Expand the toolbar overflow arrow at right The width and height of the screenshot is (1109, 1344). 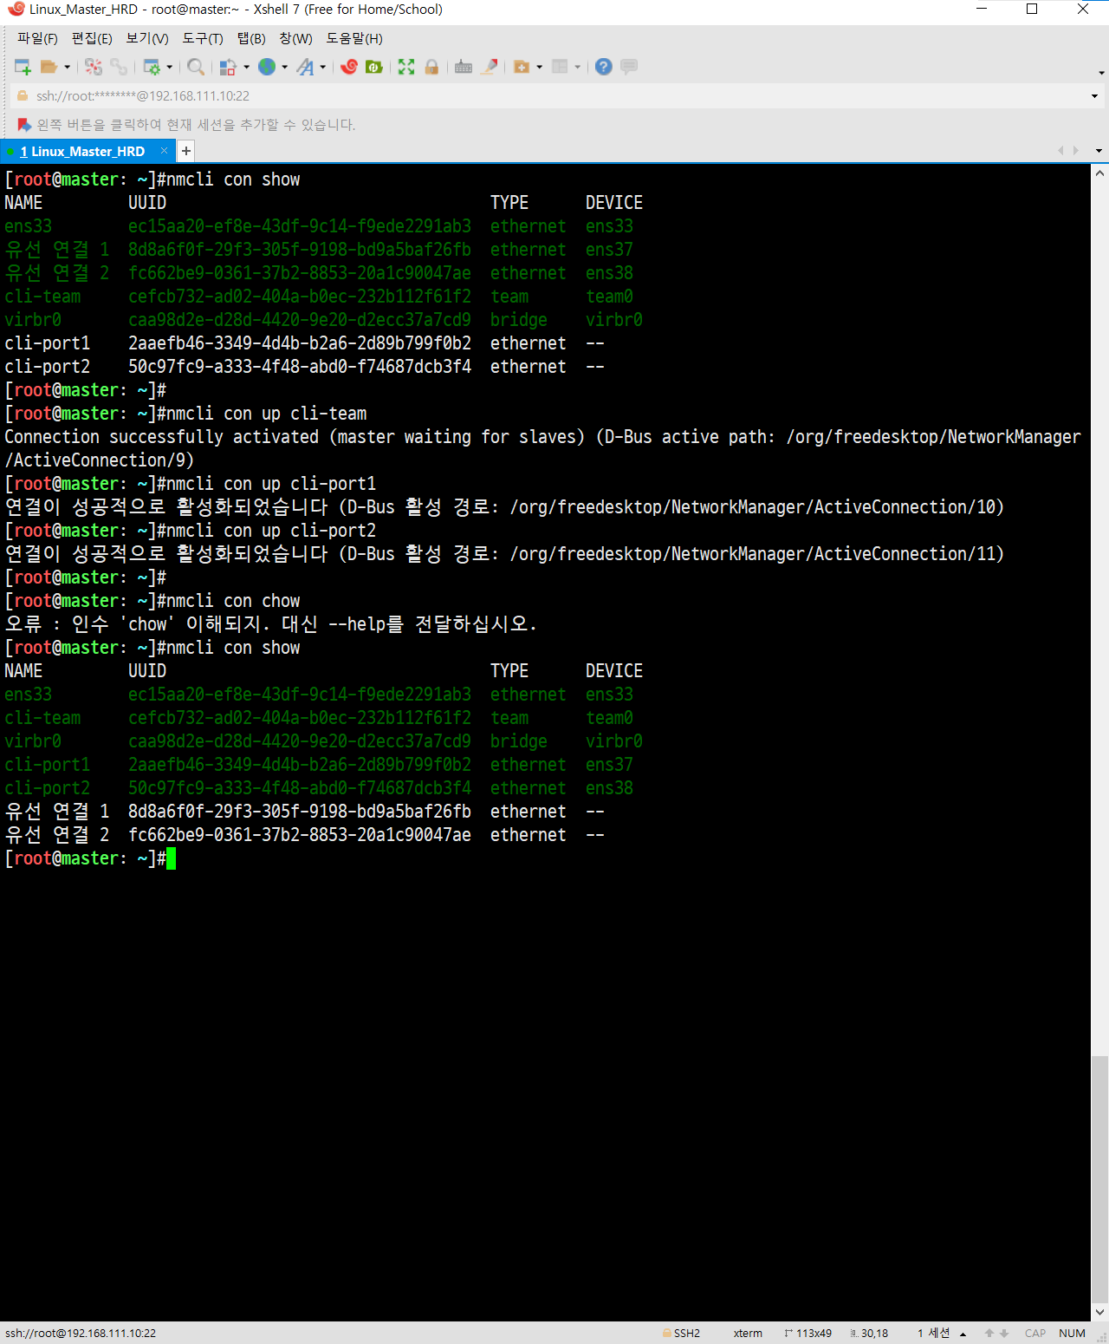tap(1101, 73)
